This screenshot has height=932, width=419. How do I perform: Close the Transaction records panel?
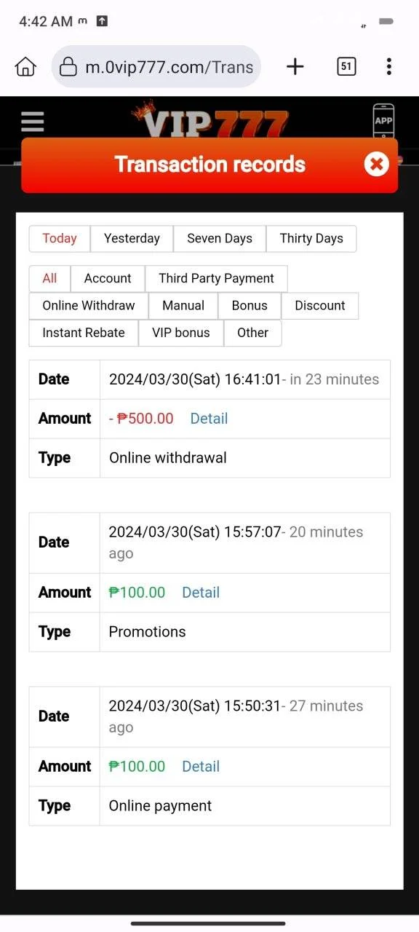[x=376, y=165]
